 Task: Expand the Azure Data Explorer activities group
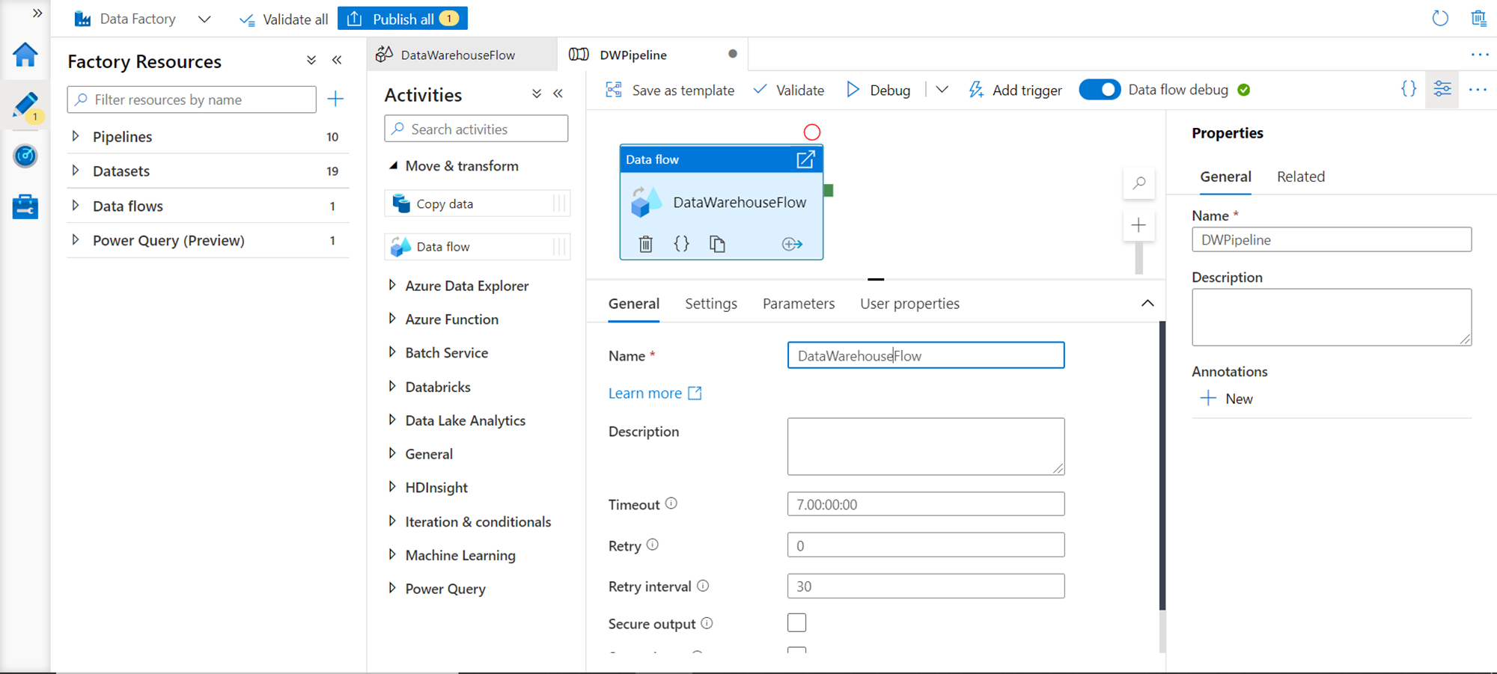tap(392, 285)
